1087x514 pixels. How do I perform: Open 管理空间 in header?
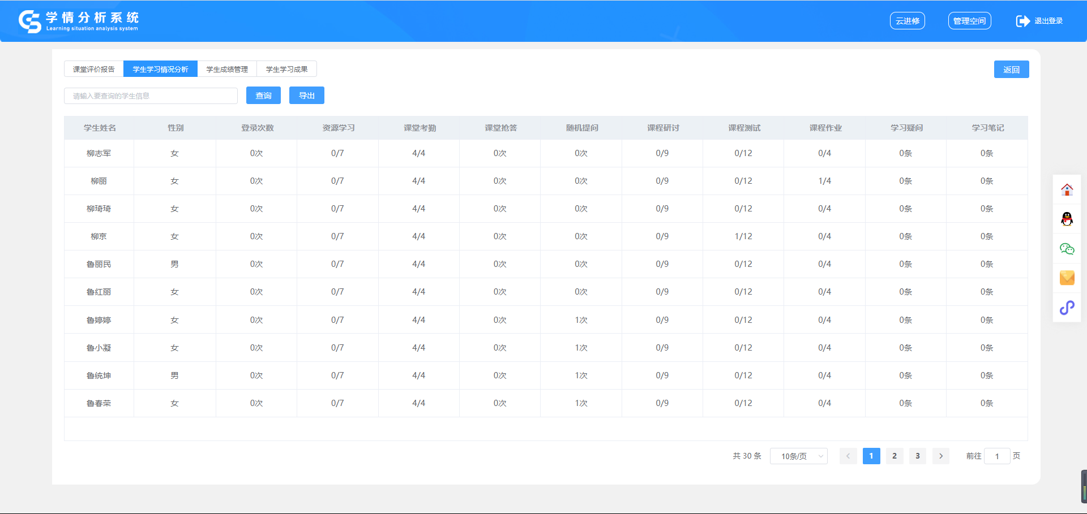pyautogui.click(x=969, y=21)
